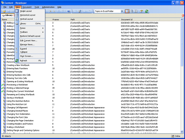Select Entering Numbers into Cells row

(x=91, y=75)
